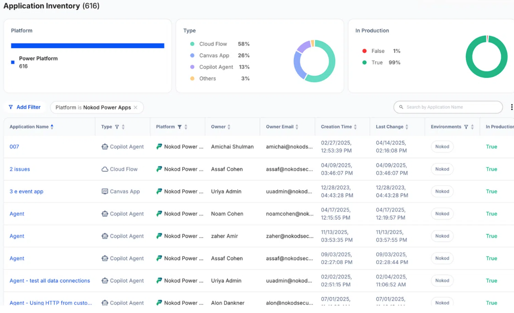Open the 'Agent - test all data connections' link
514x313 pixels.
(50, 281)
